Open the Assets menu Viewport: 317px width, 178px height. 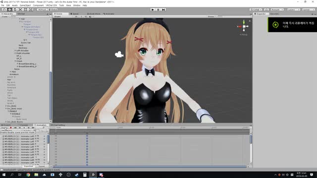tap(15, 5)
